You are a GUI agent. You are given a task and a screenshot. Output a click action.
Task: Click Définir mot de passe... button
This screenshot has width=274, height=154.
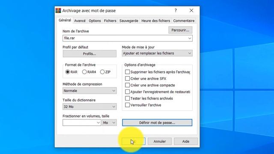[157, 123]
